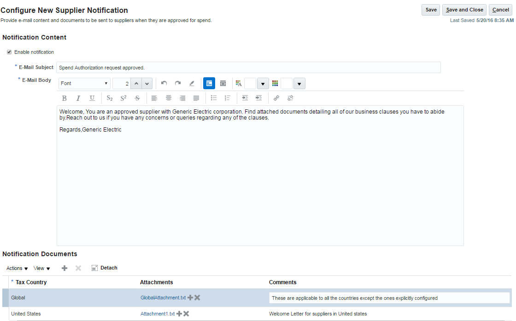Increase the font size with up arrow
516x321 pixels.
[136, 83]
